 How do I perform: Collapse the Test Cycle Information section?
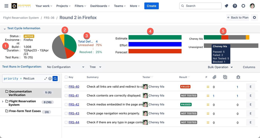click(5, 28)
